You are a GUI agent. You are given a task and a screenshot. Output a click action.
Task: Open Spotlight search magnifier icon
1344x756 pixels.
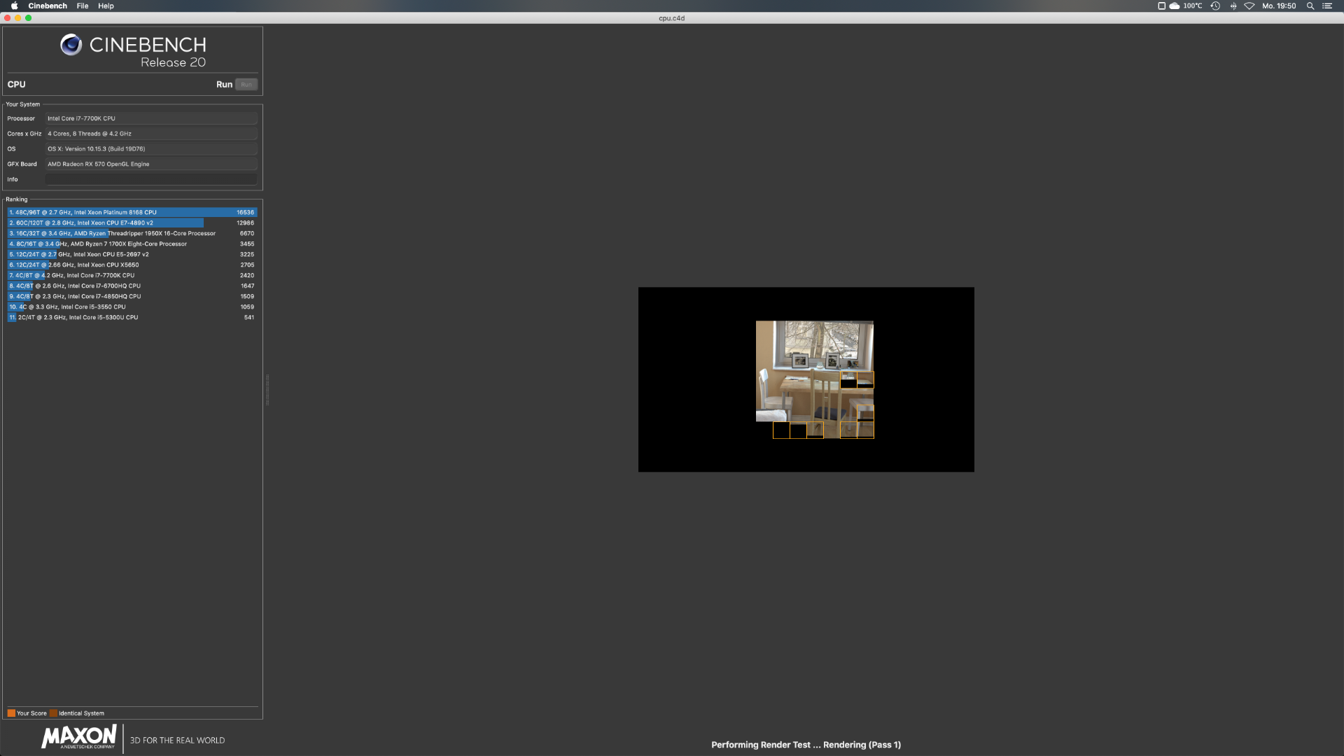[1310, 6]
